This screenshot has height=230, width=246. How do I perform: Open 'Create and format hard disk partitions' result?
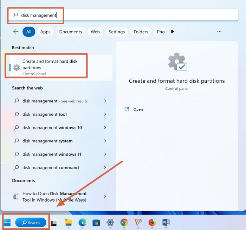pos(61,68)
